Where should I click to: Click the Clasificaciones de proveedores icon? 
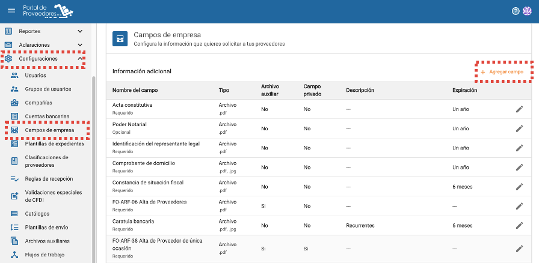coord(14,162)
